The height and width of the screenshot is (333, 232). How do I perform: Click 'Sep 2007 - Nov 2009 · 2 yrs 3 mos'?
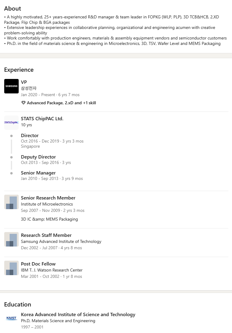coord(53,210)
